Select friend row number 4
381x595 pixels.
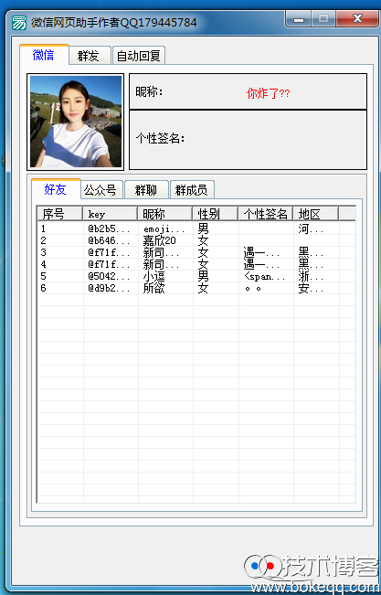point(196,264)
